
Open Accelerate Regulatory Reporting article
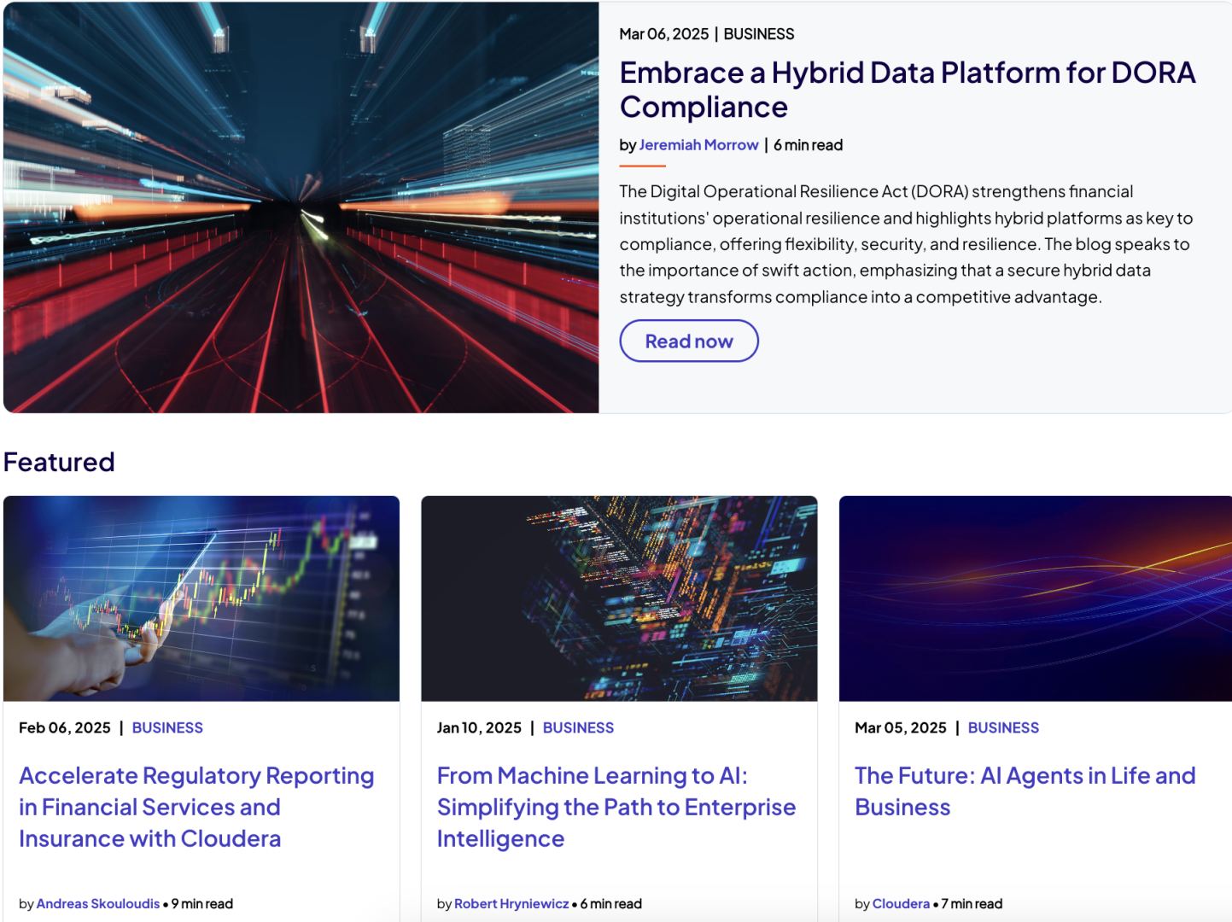(196, 807)
